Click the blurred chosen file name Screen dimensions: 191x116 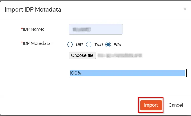click(x=120, y=55)
